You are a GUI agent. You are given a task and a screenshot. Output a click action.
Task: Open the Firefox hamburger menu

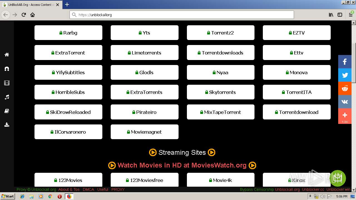coord(351,15)
